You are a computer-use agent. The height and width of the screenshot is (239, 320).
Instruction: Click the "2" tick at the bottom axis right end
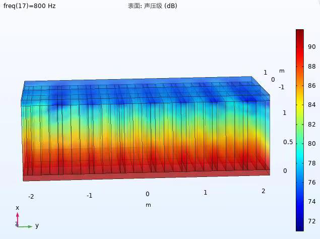click(x=263, y=191)
